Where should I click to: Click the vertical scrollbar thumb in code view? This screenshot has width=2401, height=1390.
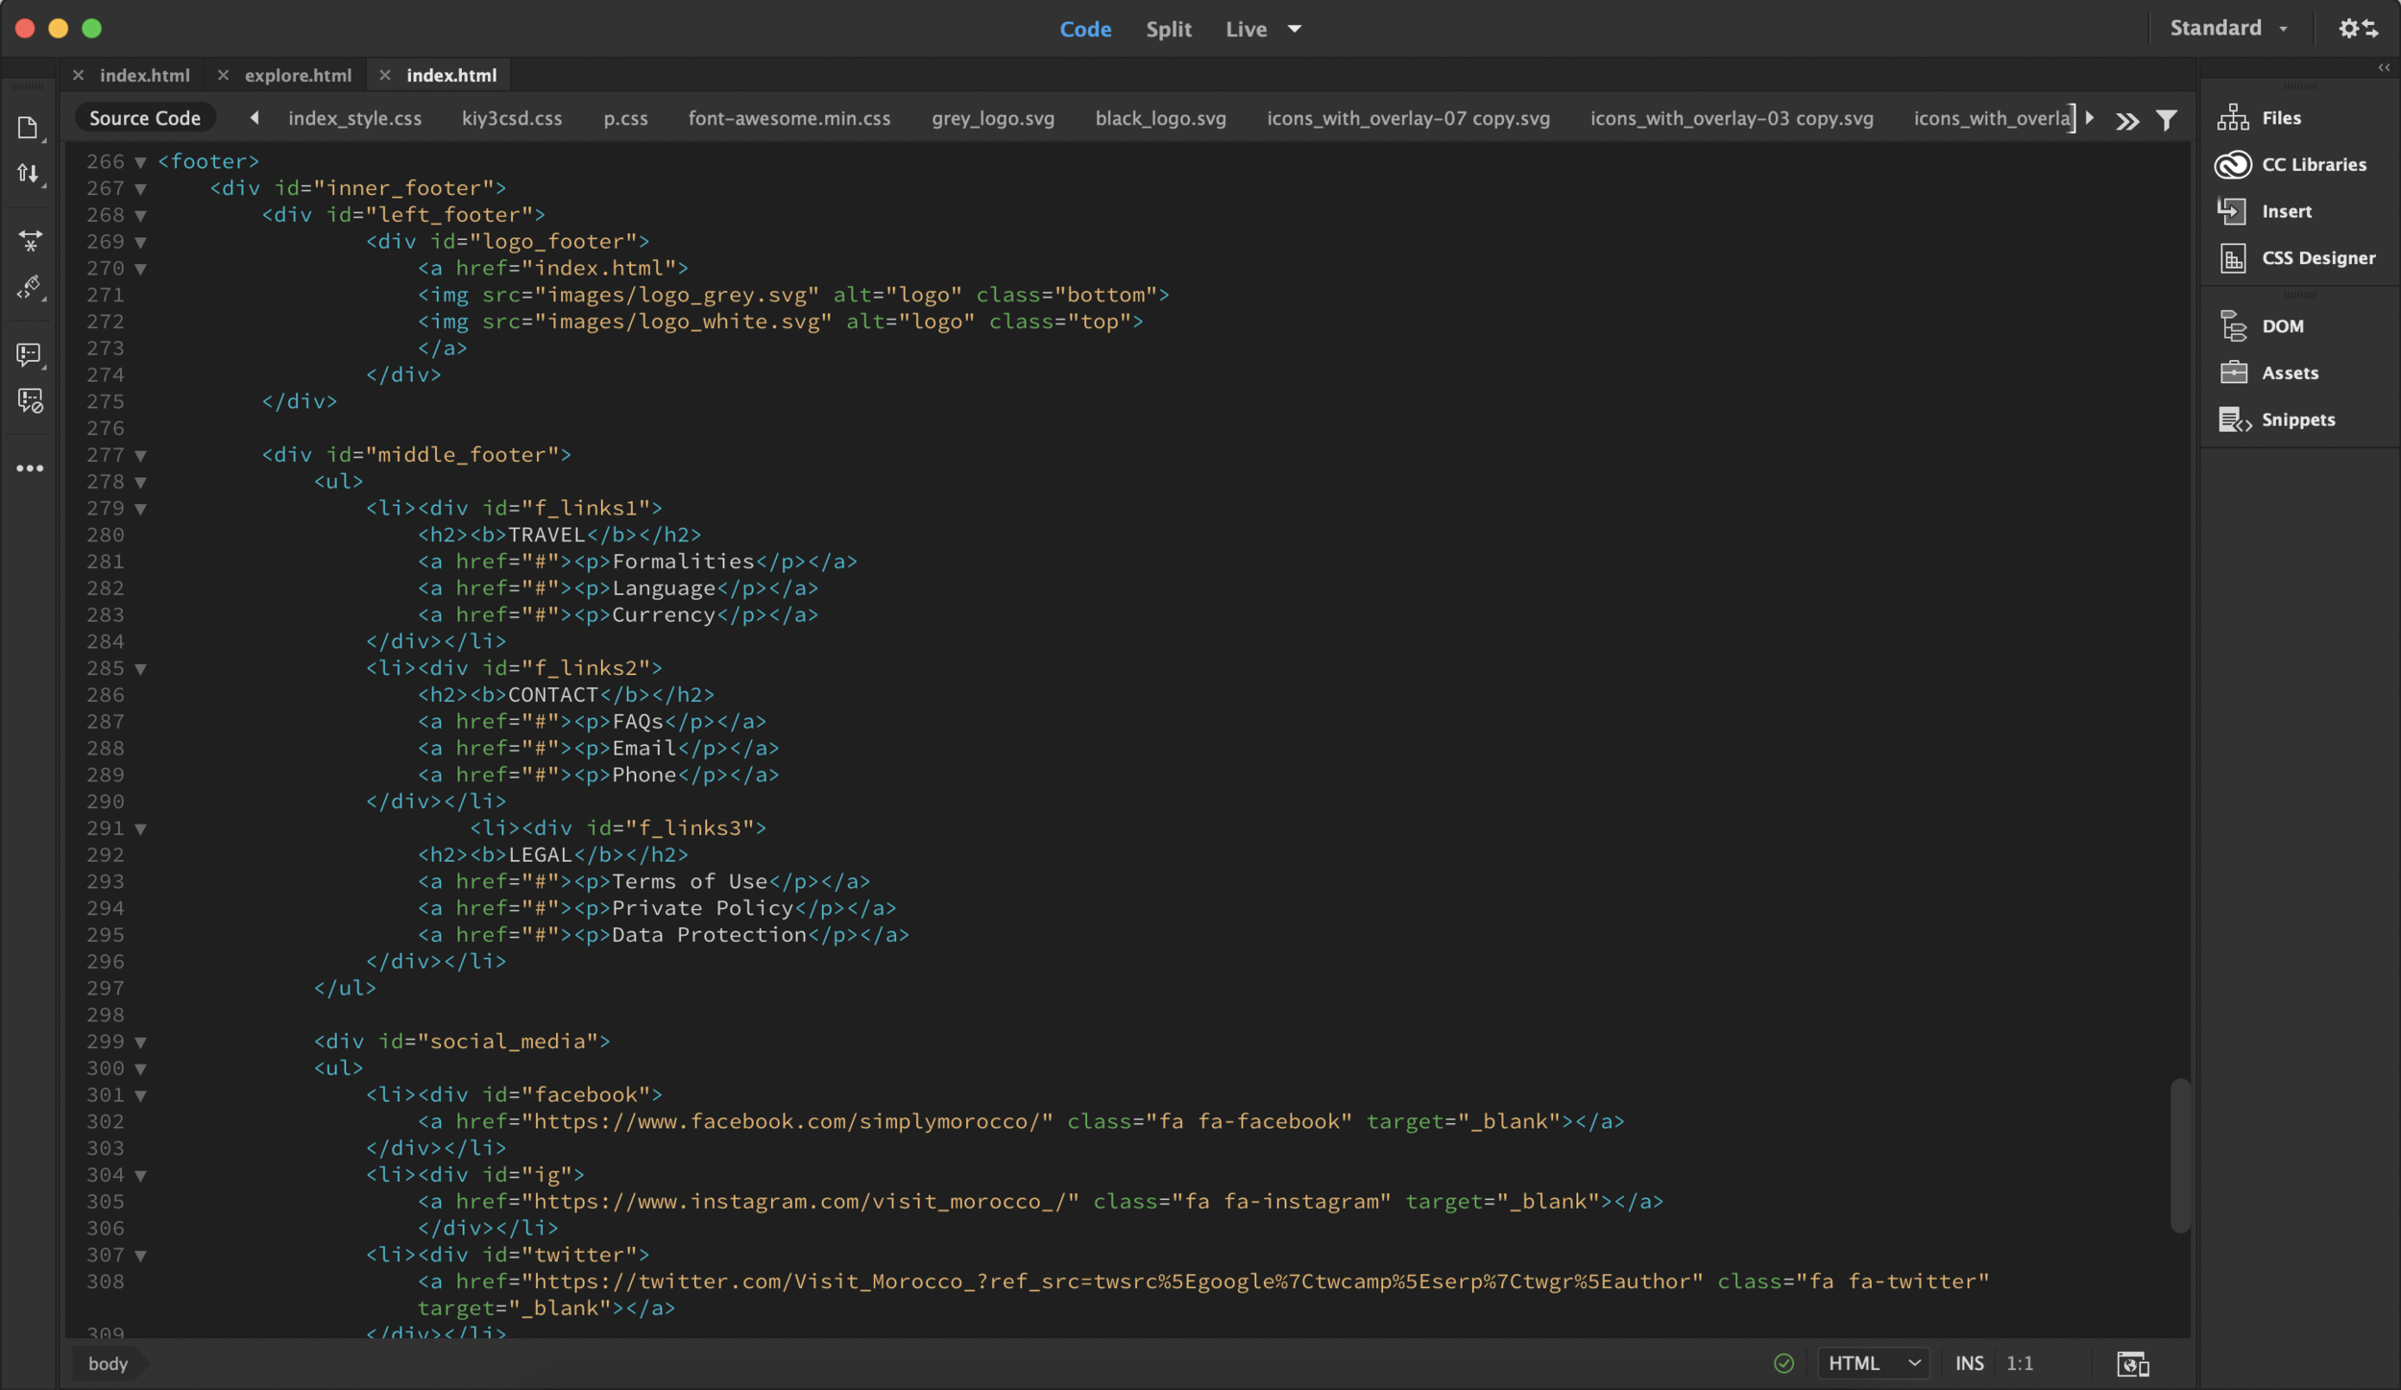pos(2180,1155)
